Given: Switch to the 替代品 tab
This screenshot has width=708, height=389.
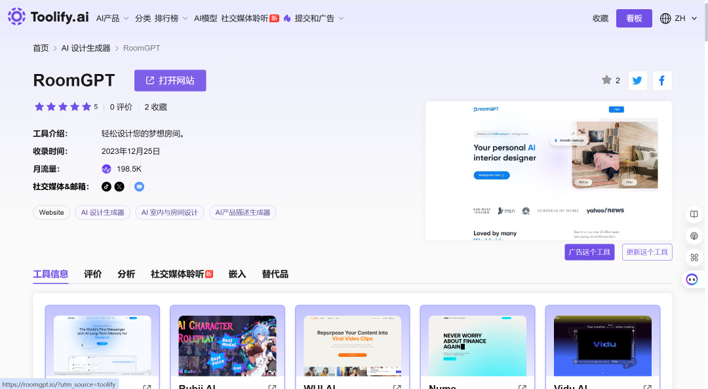Looking at the screenshot, I should [275, 274].
